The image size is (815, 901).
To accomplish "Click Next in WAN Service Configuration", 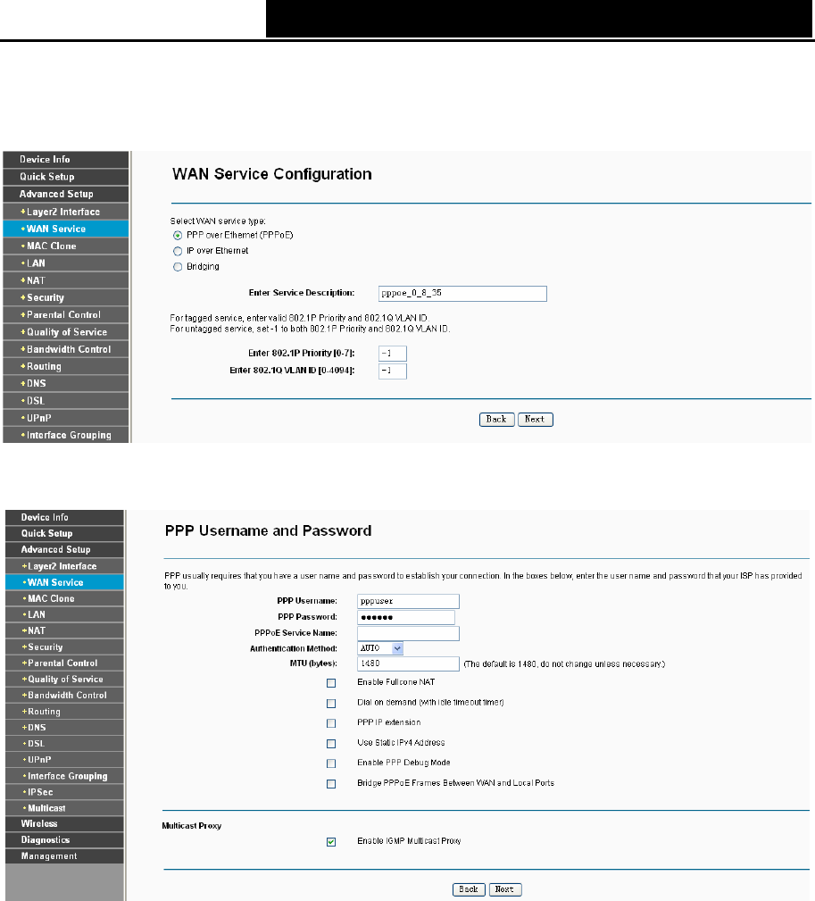I will point(535,420).
